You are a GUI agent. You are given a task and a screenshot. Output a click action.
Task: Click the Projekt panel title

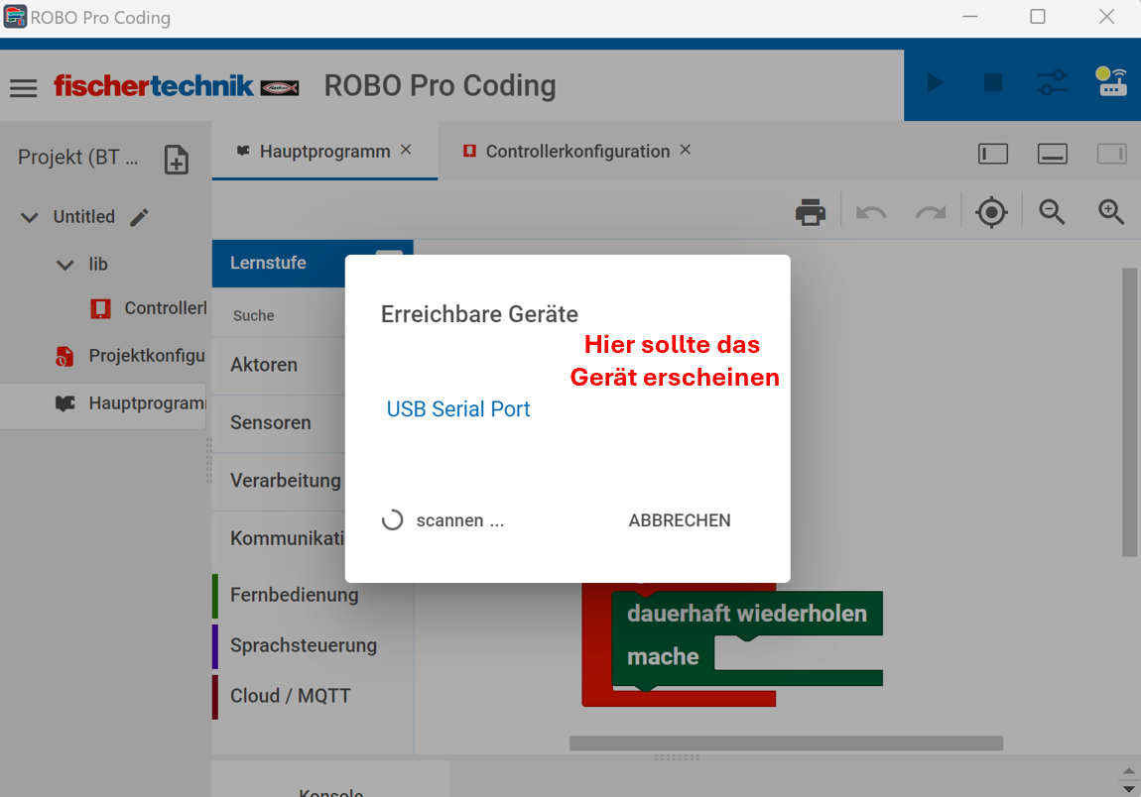point(77,157)
